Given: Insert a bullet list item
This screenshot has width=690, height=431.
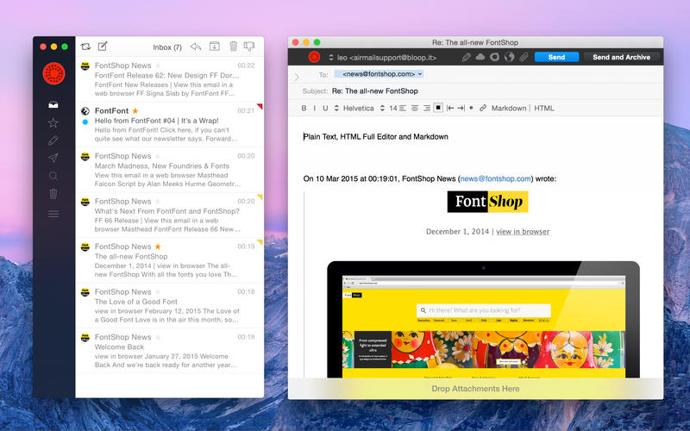Looking at the screenshot, I should click(471, 108).
